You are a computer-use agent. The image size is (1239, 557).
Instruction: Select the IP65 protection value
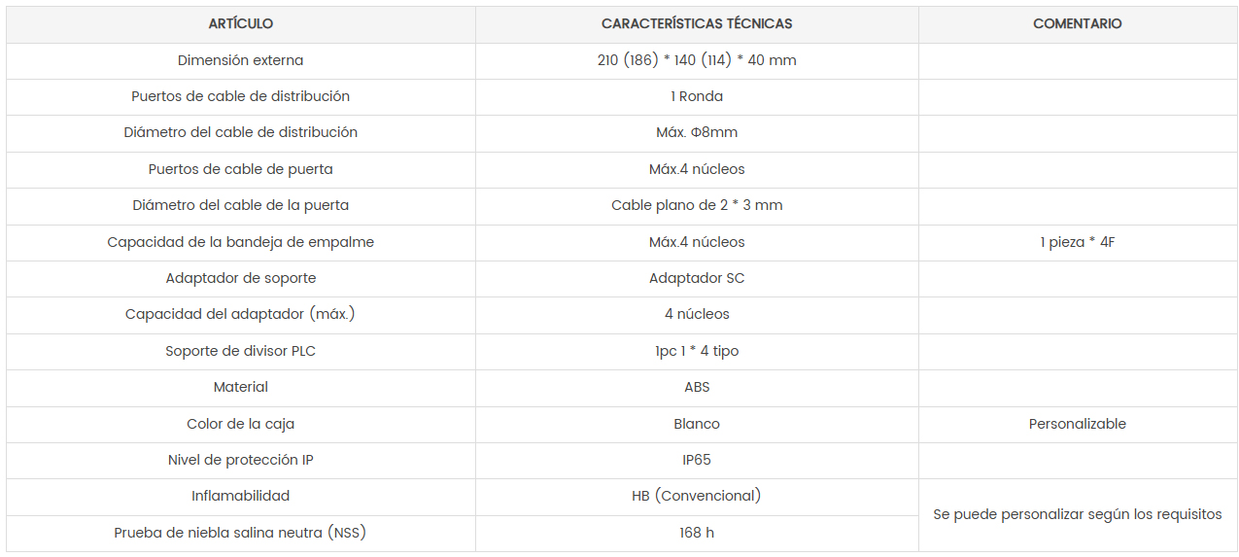(x=697, y=460)
